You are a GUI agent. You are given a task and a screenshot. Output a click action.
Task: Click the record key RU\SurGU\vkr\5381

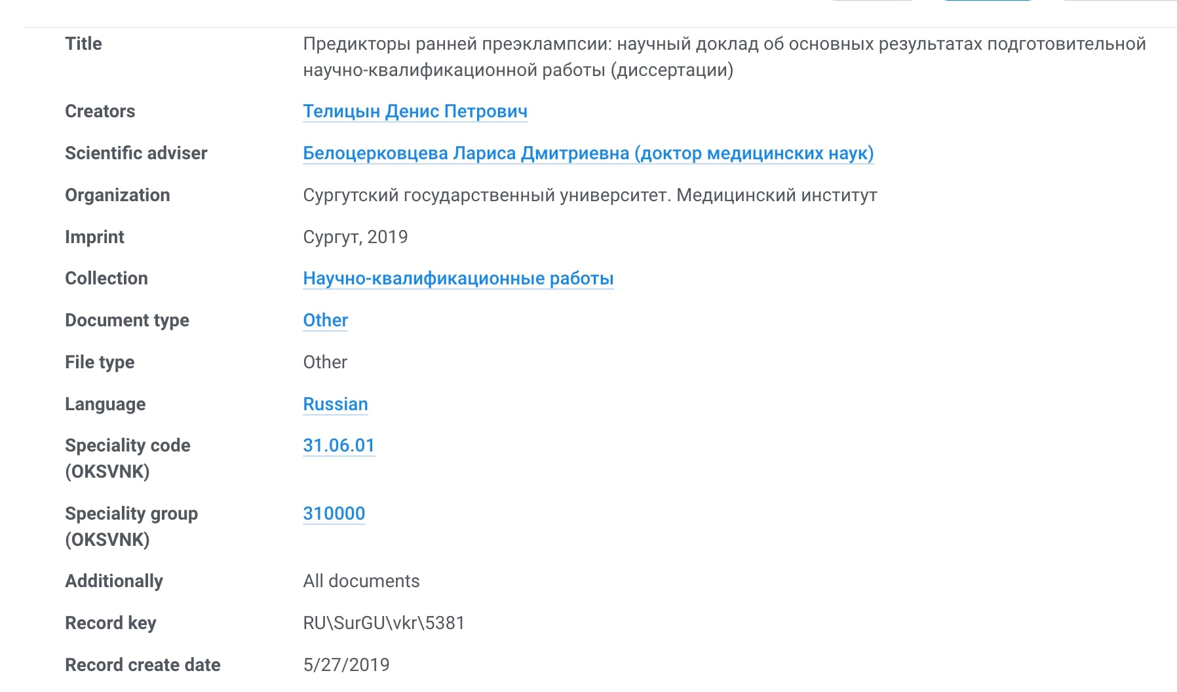click(x=383, y=623)
